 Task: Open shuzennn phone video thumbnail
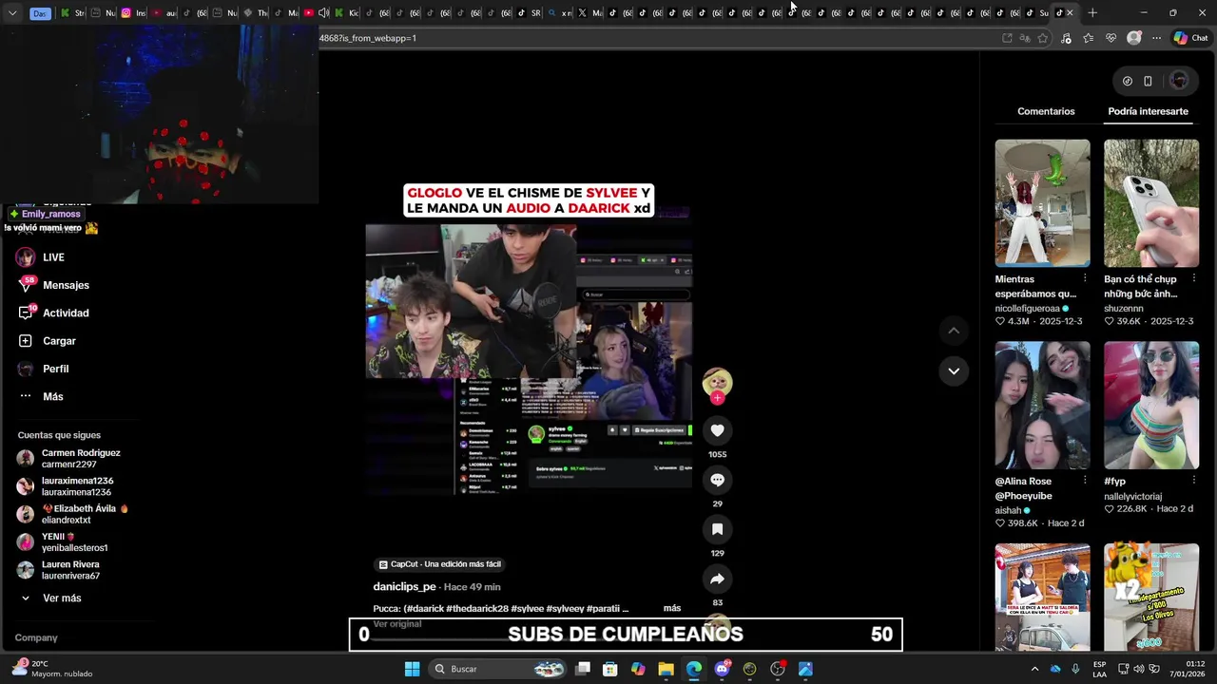[1151, 203]
